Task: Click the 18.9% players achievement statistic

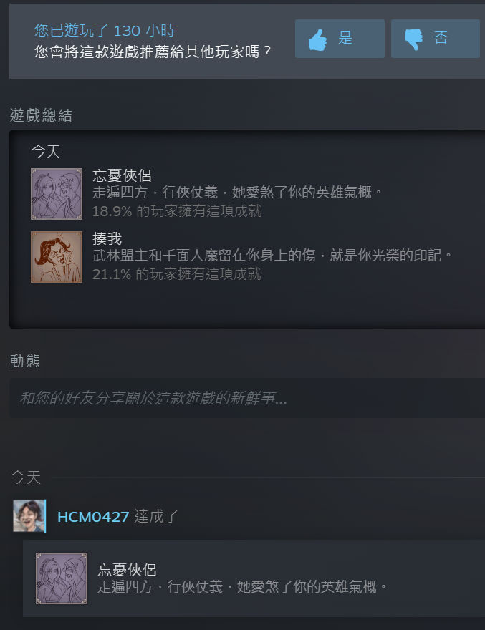Action: [177, 211]
